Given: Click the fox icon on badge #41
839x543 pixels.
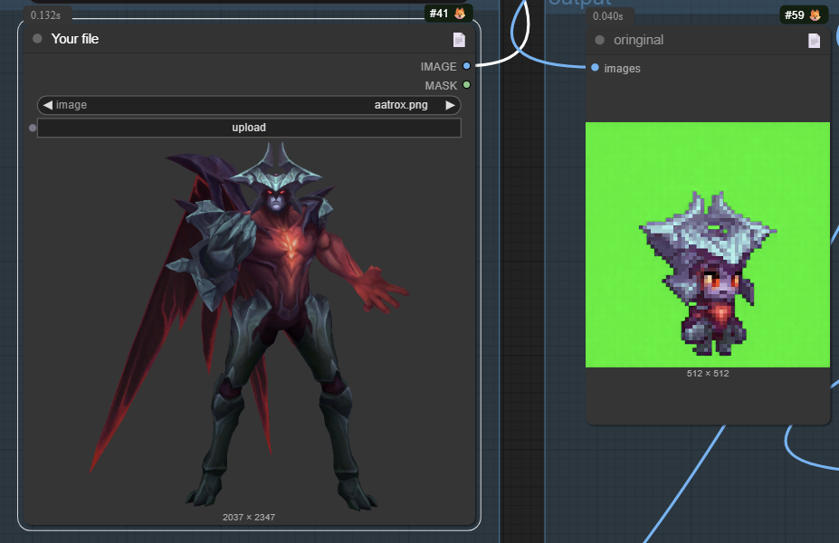Looking at the screenshot, I should point(460,14).
